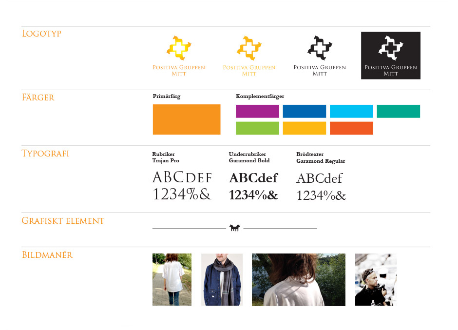The height and width of the screenshot is (330, 458).
Task: Click the Brödtexter Garamond Regular label
Action: pos(321,157)
